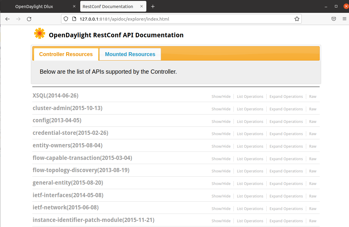Screen dimensions: 349x227
Task: Click the OpenDaylight logo icon
Action: [40, 33]
